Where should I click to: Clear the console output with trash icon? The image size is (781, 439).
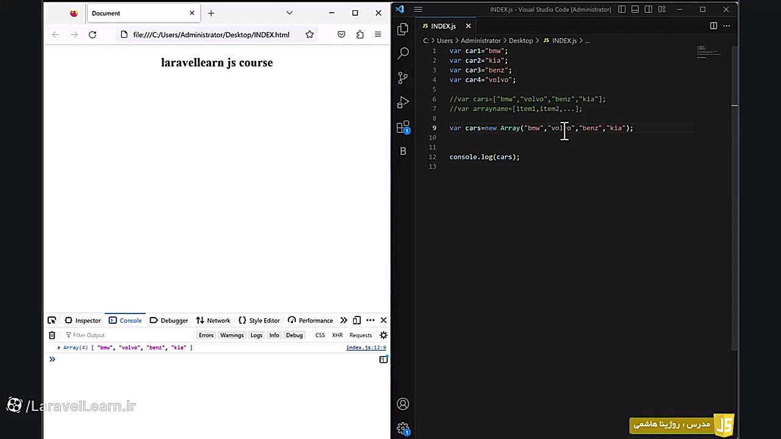(x=52, y=335)
